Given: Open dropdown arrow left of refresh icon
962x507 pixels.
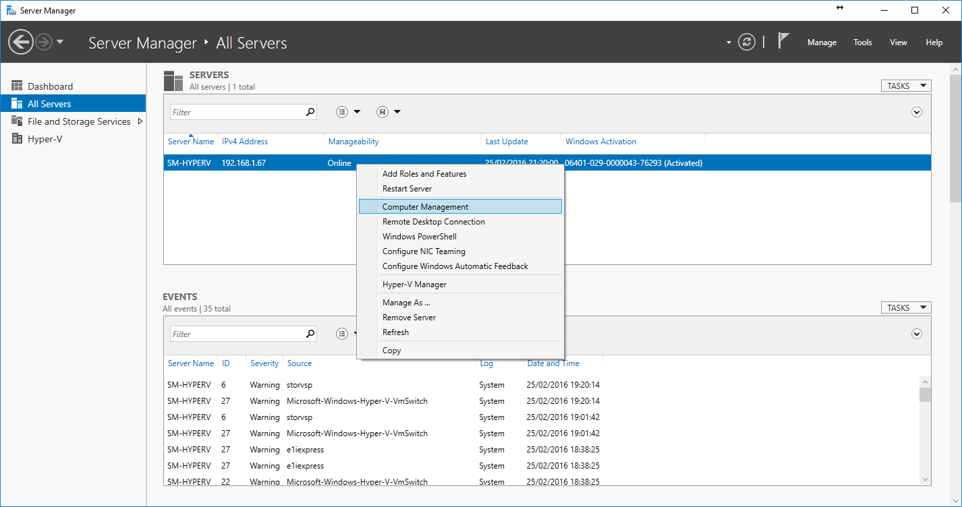Looking at the screenshot, I should click(x=729, y=42).
